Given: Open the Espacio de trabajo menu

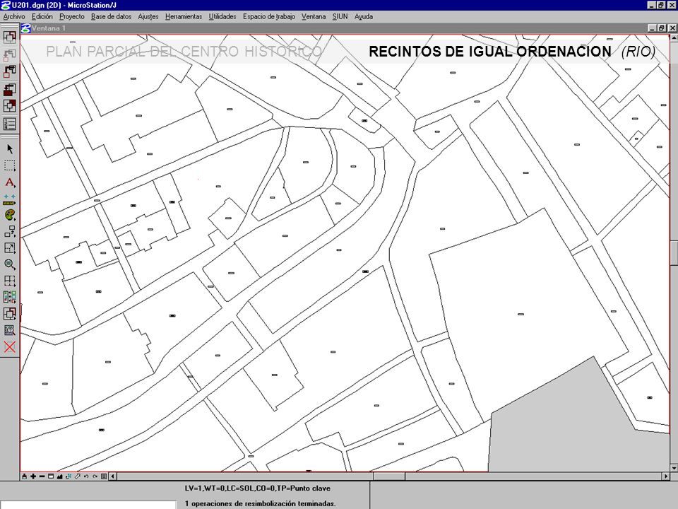Looking at the screenshot, I should pyautogui.click(x=268, y=16).
